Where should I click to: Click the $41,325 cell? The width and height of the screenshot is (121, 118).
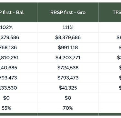coord(68,88)
